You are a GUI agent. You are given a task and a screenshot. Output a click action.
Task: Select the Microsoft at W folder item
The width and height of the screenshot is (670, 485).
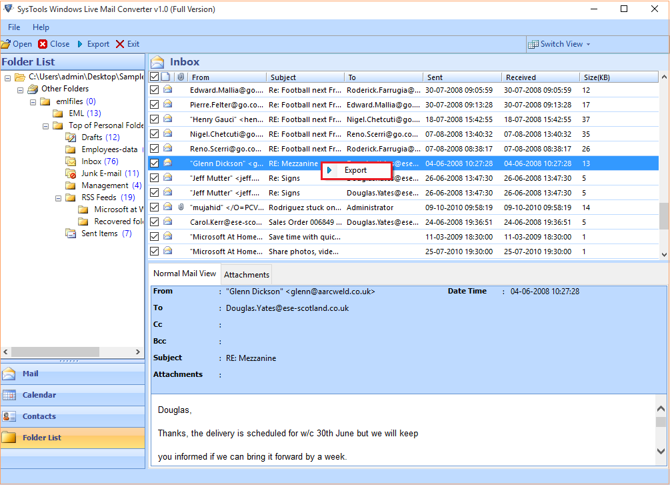point(119,209)
